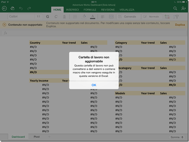Switch to the Pivot sheet
The width and height of the screenshot is (189, 142).
(x=37, y=137)
